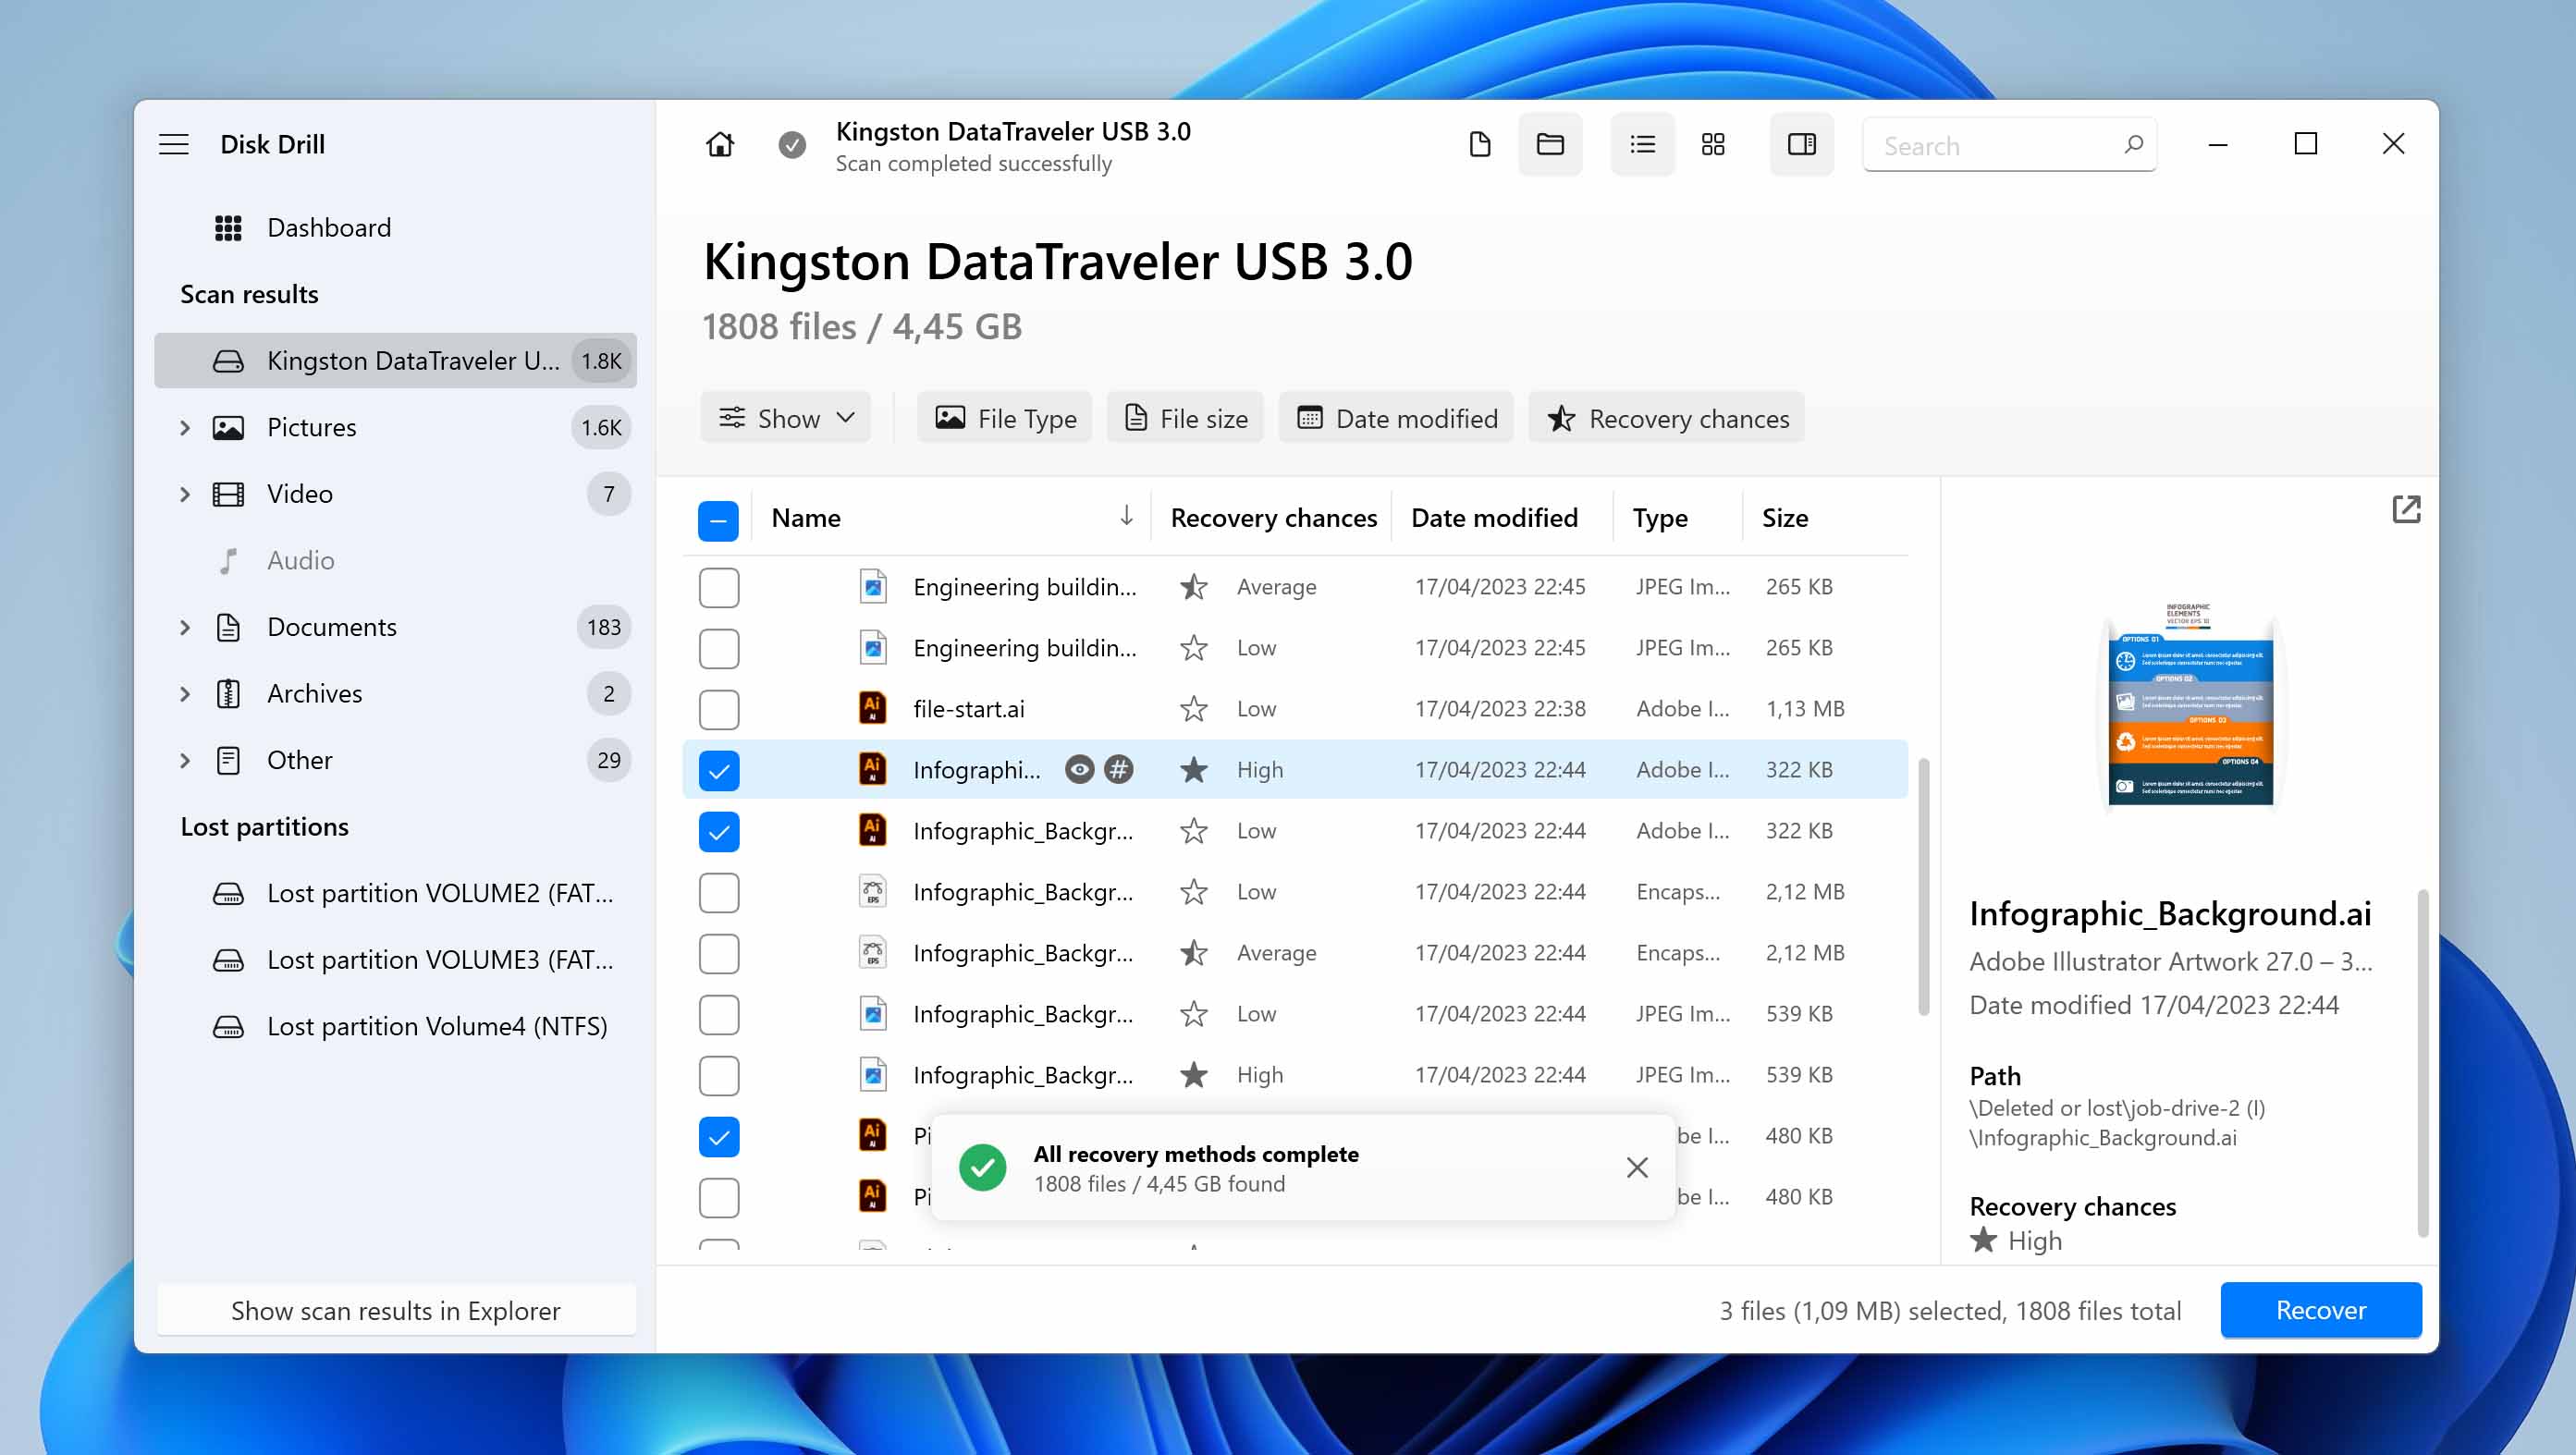Click the Recovery chances filter tab

click(1668, 419)
